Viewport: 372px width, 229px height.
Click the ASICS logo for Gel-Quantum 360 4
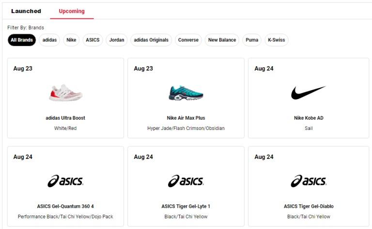[x=65, y=181]
